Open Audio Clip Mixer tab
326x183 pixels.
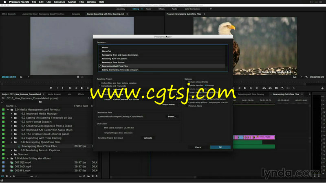43,14
